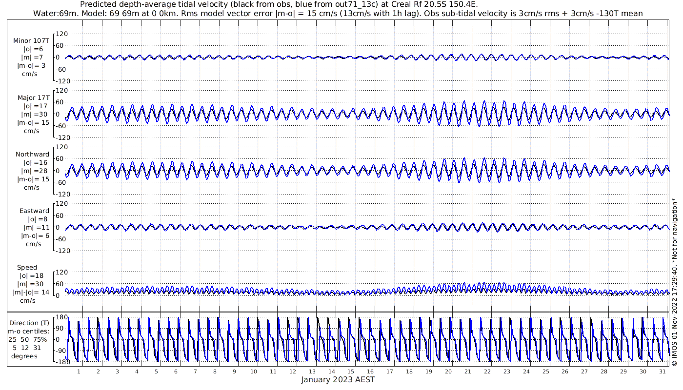Click the "120" tick in the Speed panel
The image size is (683, 390).
pyautogui.click(x=61, y=272)
